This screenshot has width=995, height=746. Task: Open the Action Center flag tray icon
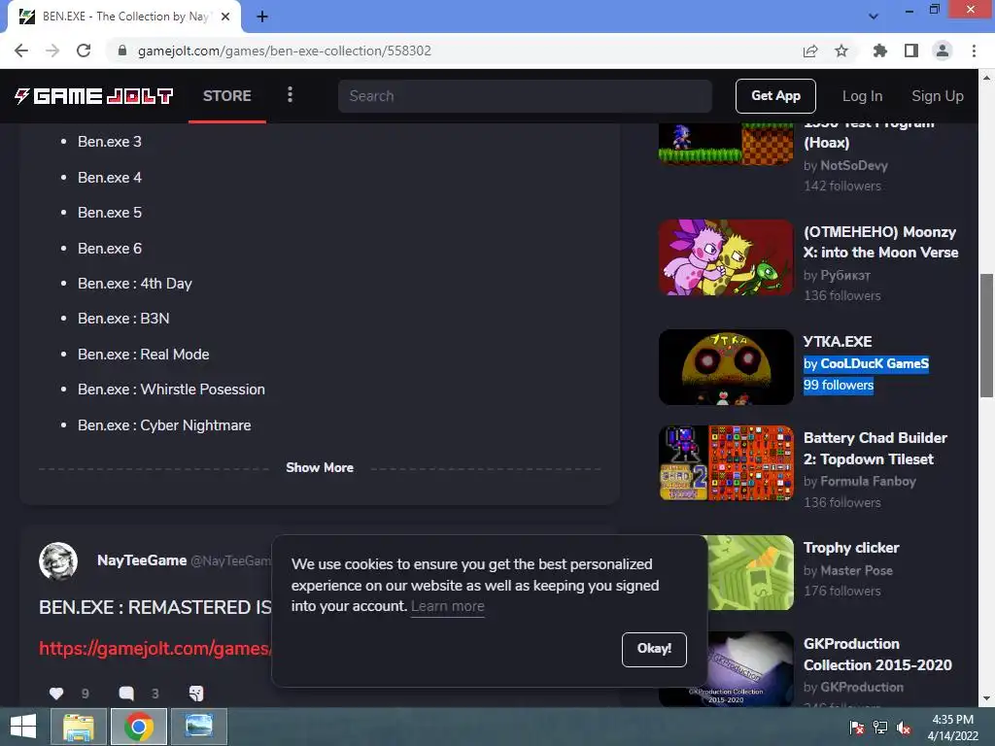click(856, 728)
